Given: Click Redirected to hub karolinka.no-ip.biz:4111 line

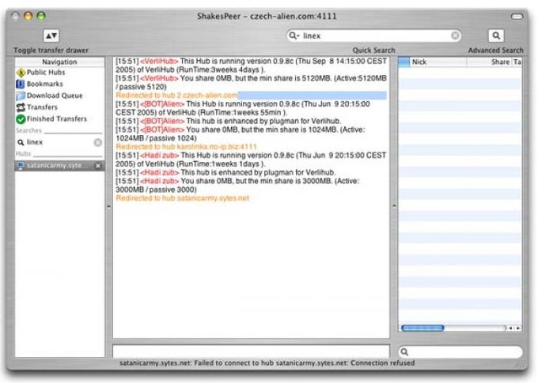Looking at the screenshot, I should point(186,147).
